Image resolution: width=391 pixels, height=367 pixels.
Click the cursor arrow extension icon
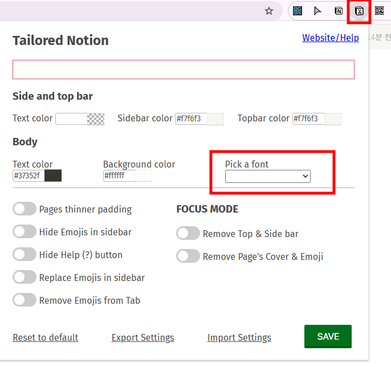coord(317,11)
